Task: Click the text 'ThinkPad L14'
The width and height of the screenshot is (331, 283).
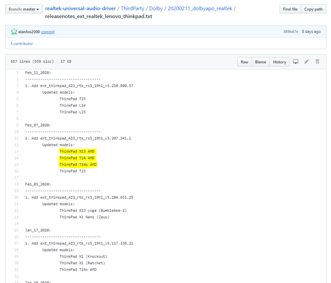Action: [x=73, y=105]
